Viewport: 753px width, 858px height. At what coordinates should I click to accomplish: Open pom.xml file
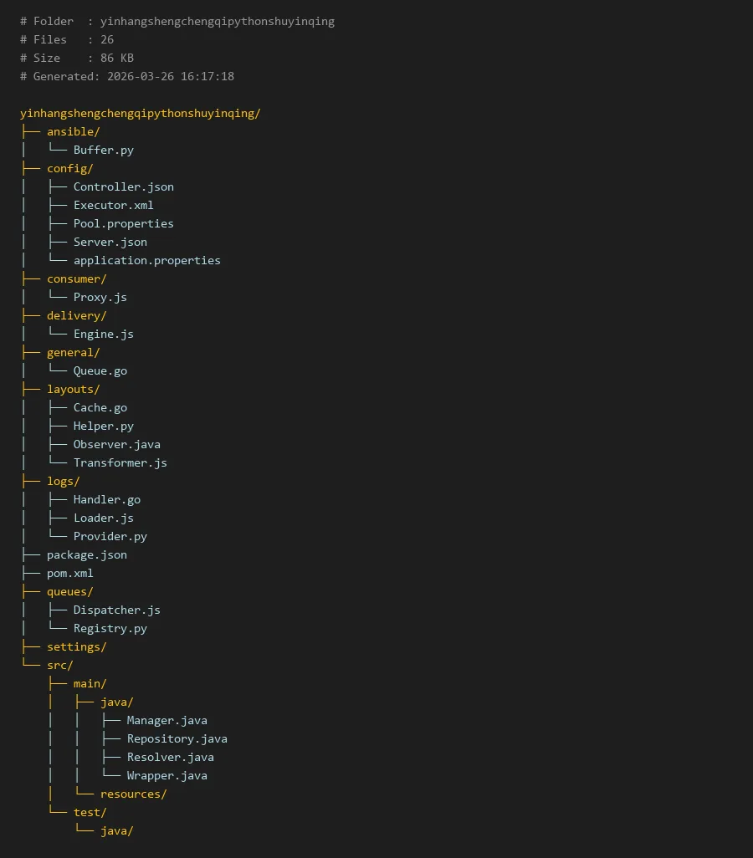click(70, 573)
